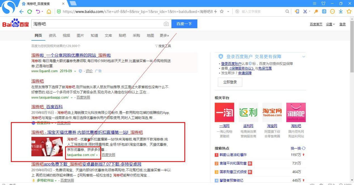
Task: Click the page refresh icon
Action: tap(30, 11)
